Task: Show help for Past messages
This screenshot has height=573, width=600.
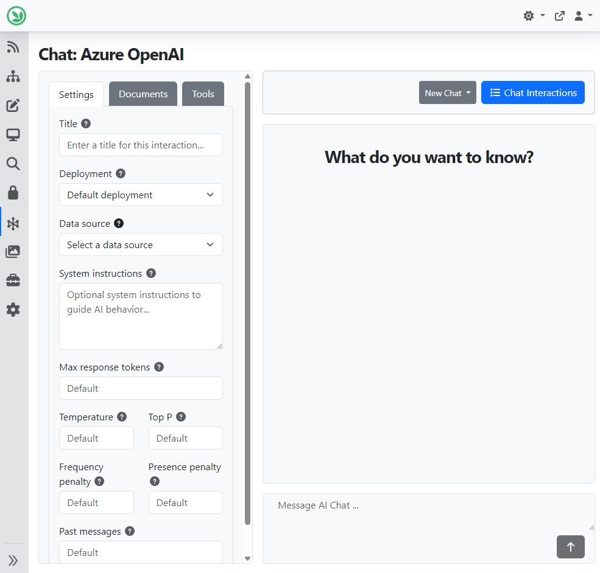Action: point(130,531)
